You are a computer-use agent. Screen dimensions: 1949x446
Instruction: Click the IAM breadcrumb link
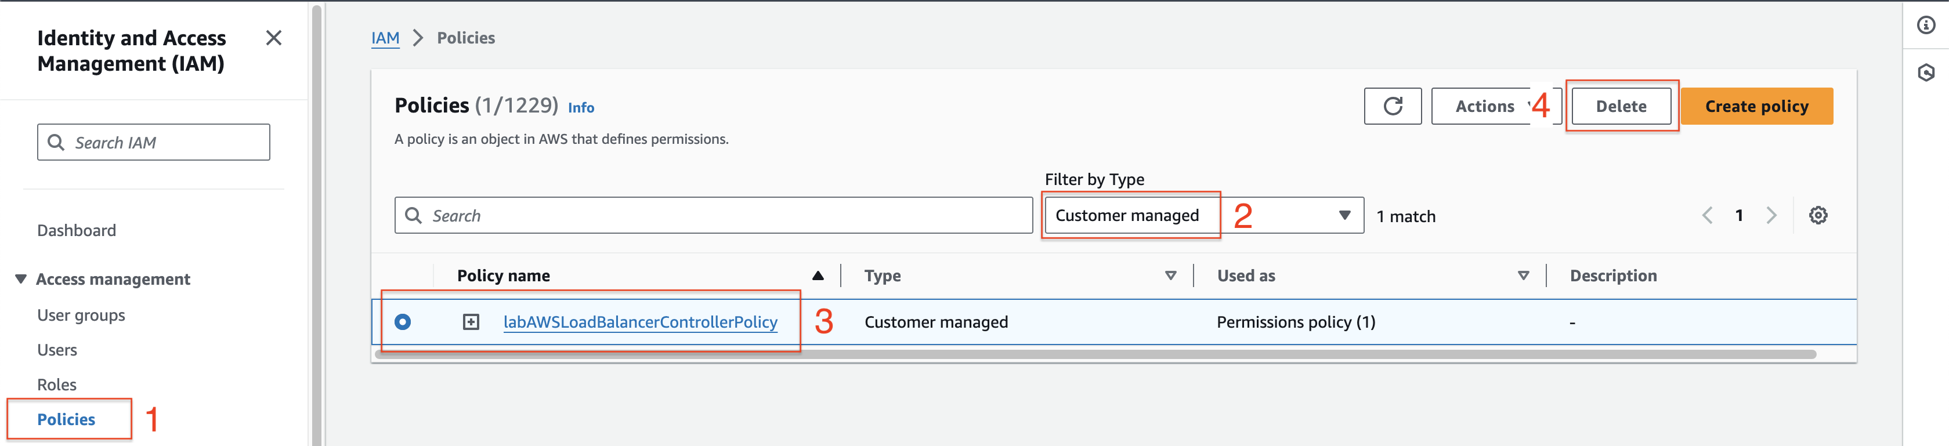pyautogui.click(x=385, y=38)
